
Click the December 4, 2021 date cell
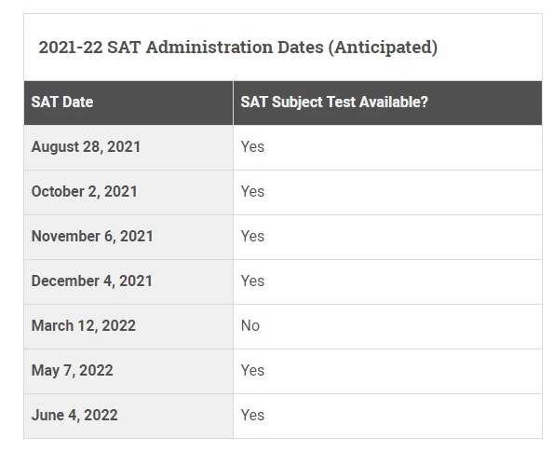click(x=128, y=281)
